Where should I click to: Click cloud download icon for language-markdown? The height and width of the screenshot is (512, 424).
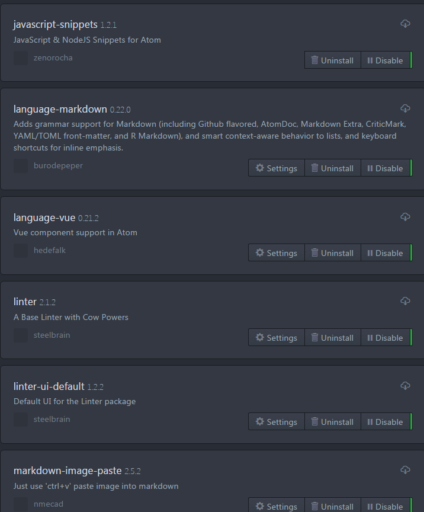click(x=405, y=108)
